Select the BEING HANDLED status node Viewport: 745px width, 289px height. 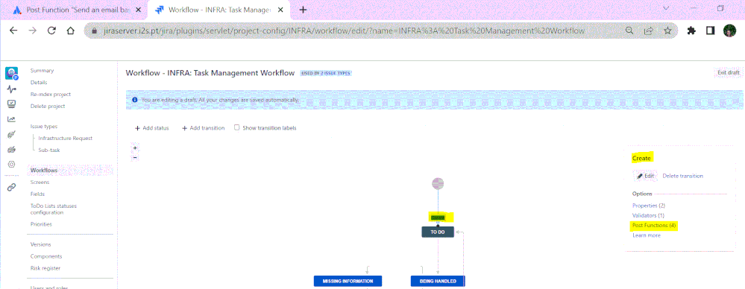(438, 281)
